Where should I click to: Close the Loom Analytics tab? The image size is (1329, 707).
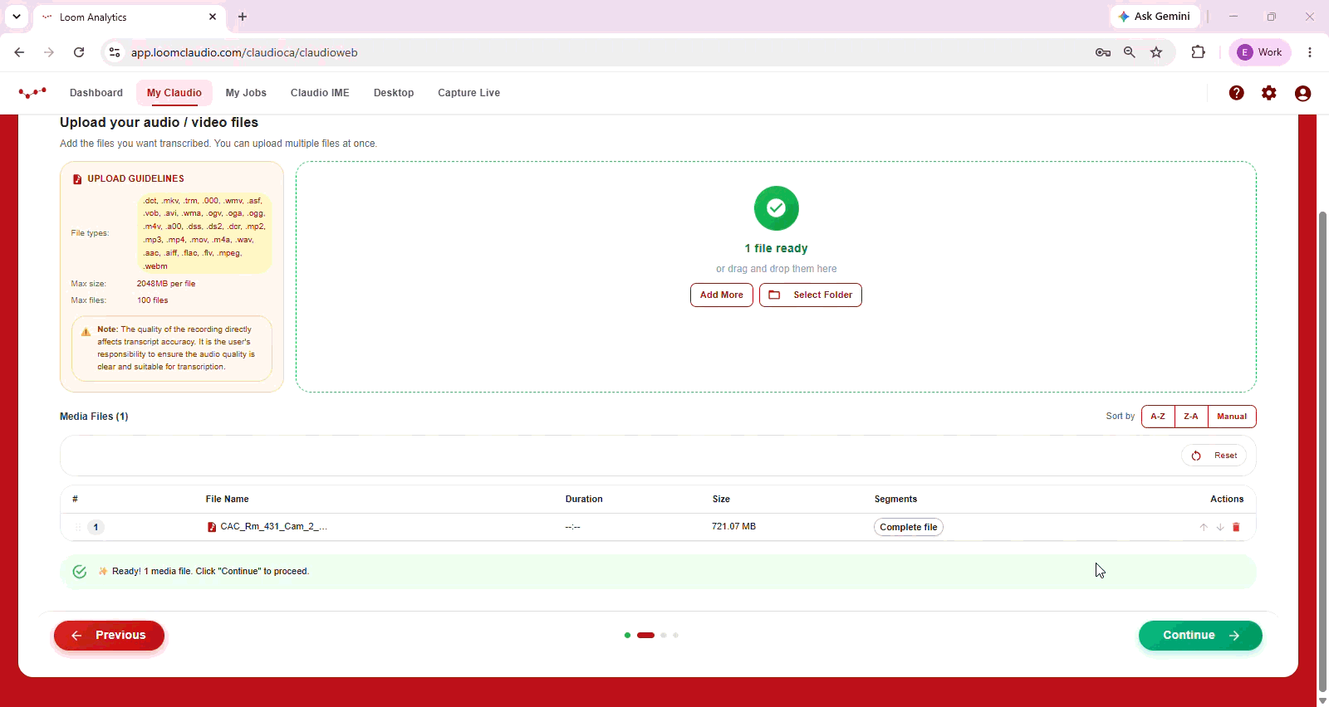213,17
